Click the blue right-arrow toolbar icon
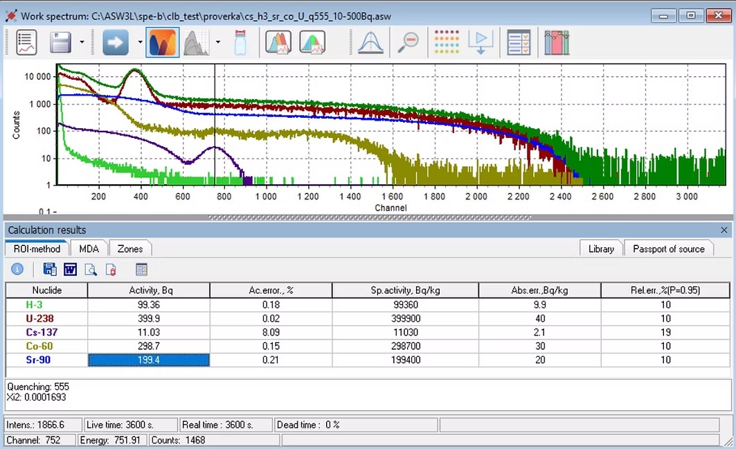 tap(116, 43)
